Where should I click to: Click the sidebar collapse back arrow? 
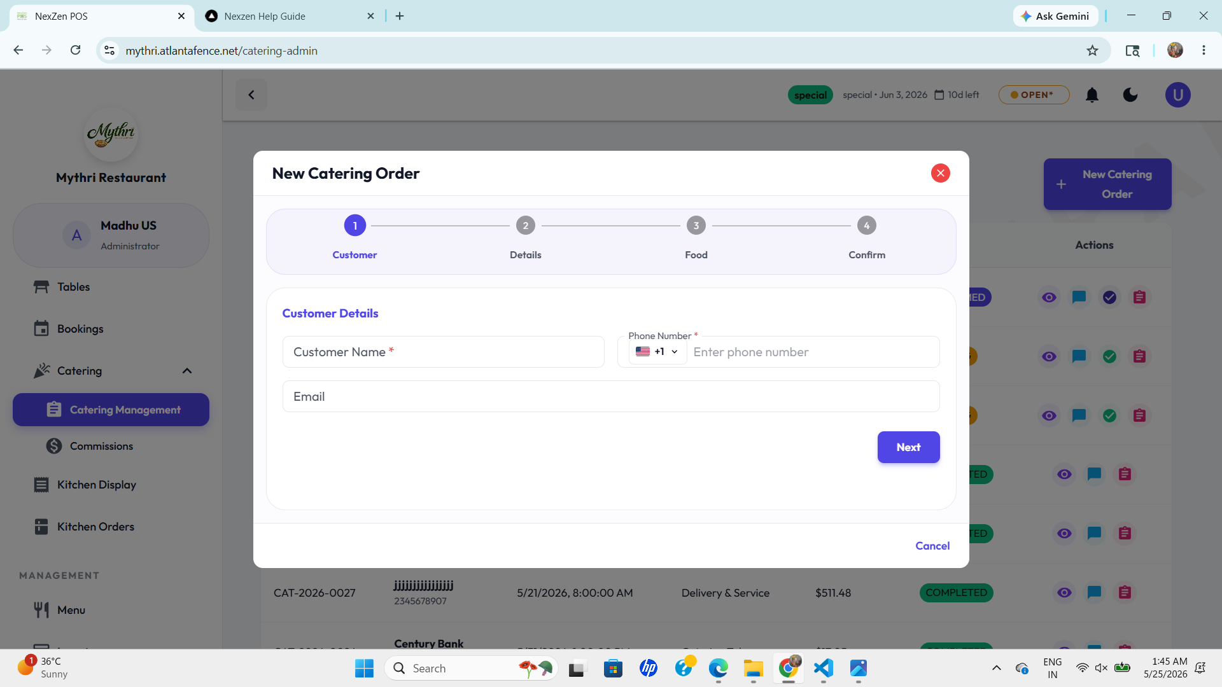pyautogui.click(x=251, y=95)
